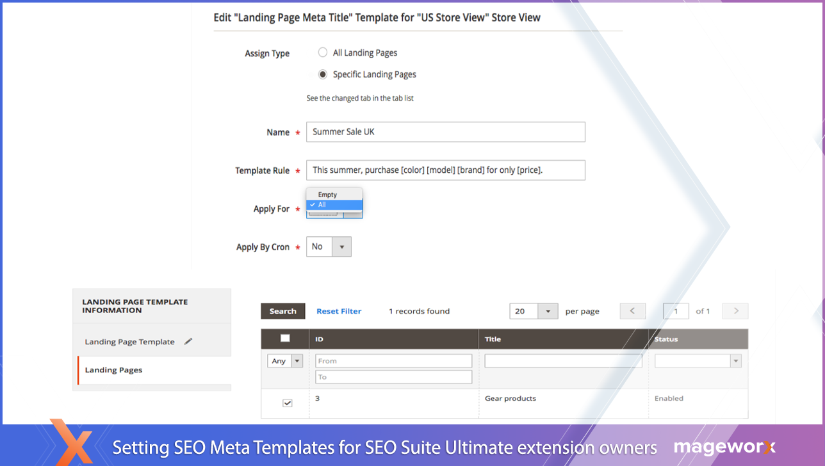This screenshot has width=825, height=466.
Task: Click the pencil icon beside Landing Page Template
Action: (188, 342)
